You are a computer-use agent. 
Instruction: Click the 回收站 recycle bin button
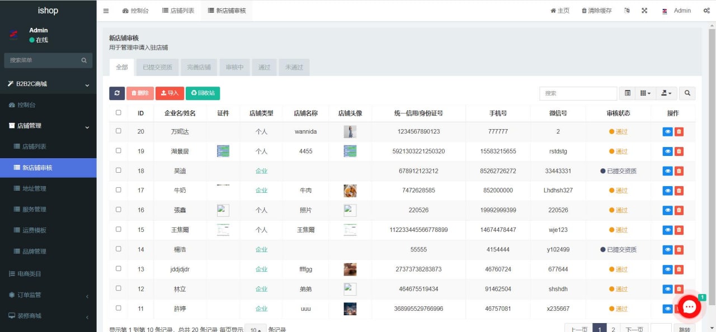[202, 93]
